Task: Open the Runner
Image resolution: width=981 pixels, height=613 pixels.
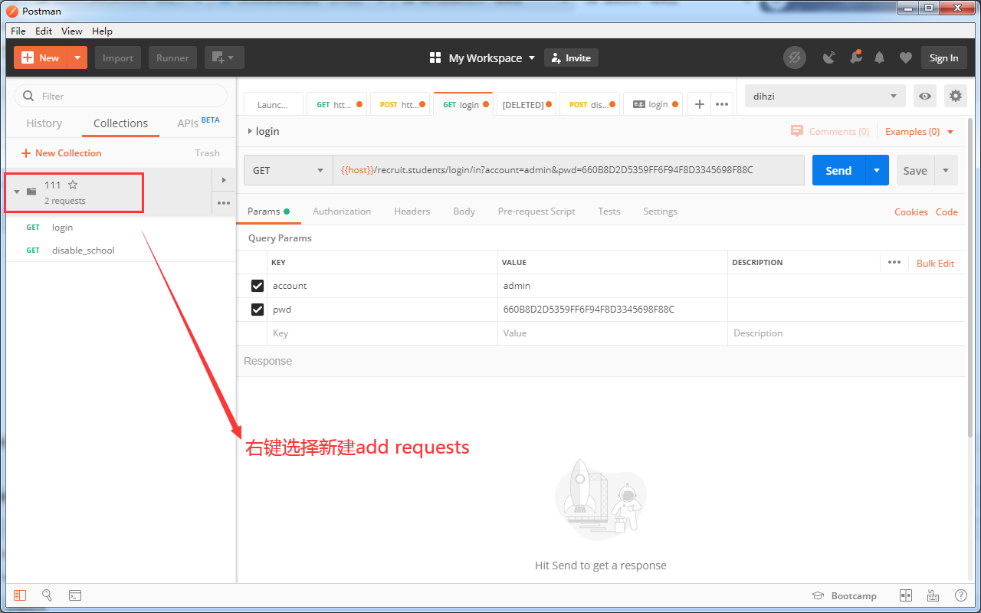Action: 172,57
